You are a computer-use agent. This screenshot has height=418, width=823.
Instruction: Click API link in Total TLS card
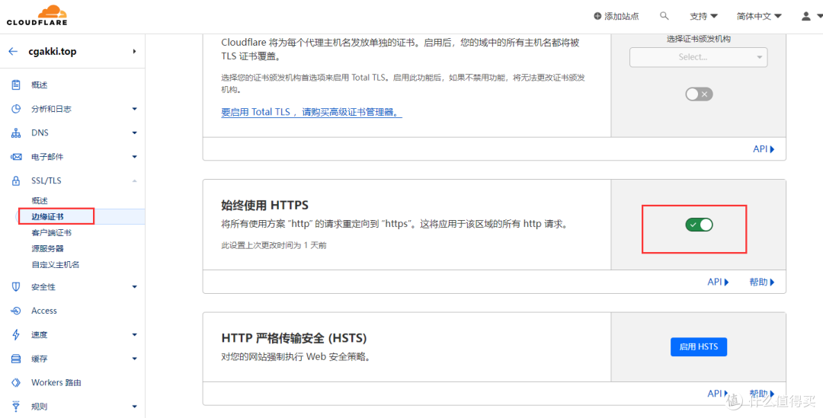point(764,149)
